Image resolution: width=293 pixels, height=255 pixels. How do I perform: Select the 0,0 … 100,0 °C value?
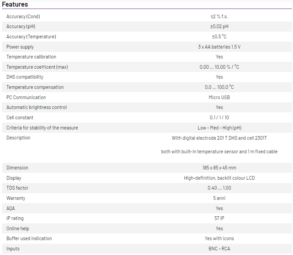219,87
